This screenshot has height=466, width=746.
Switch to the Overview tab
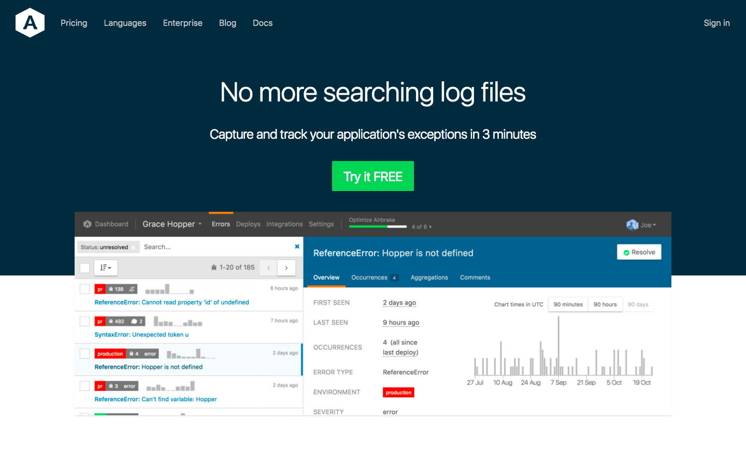326,278
